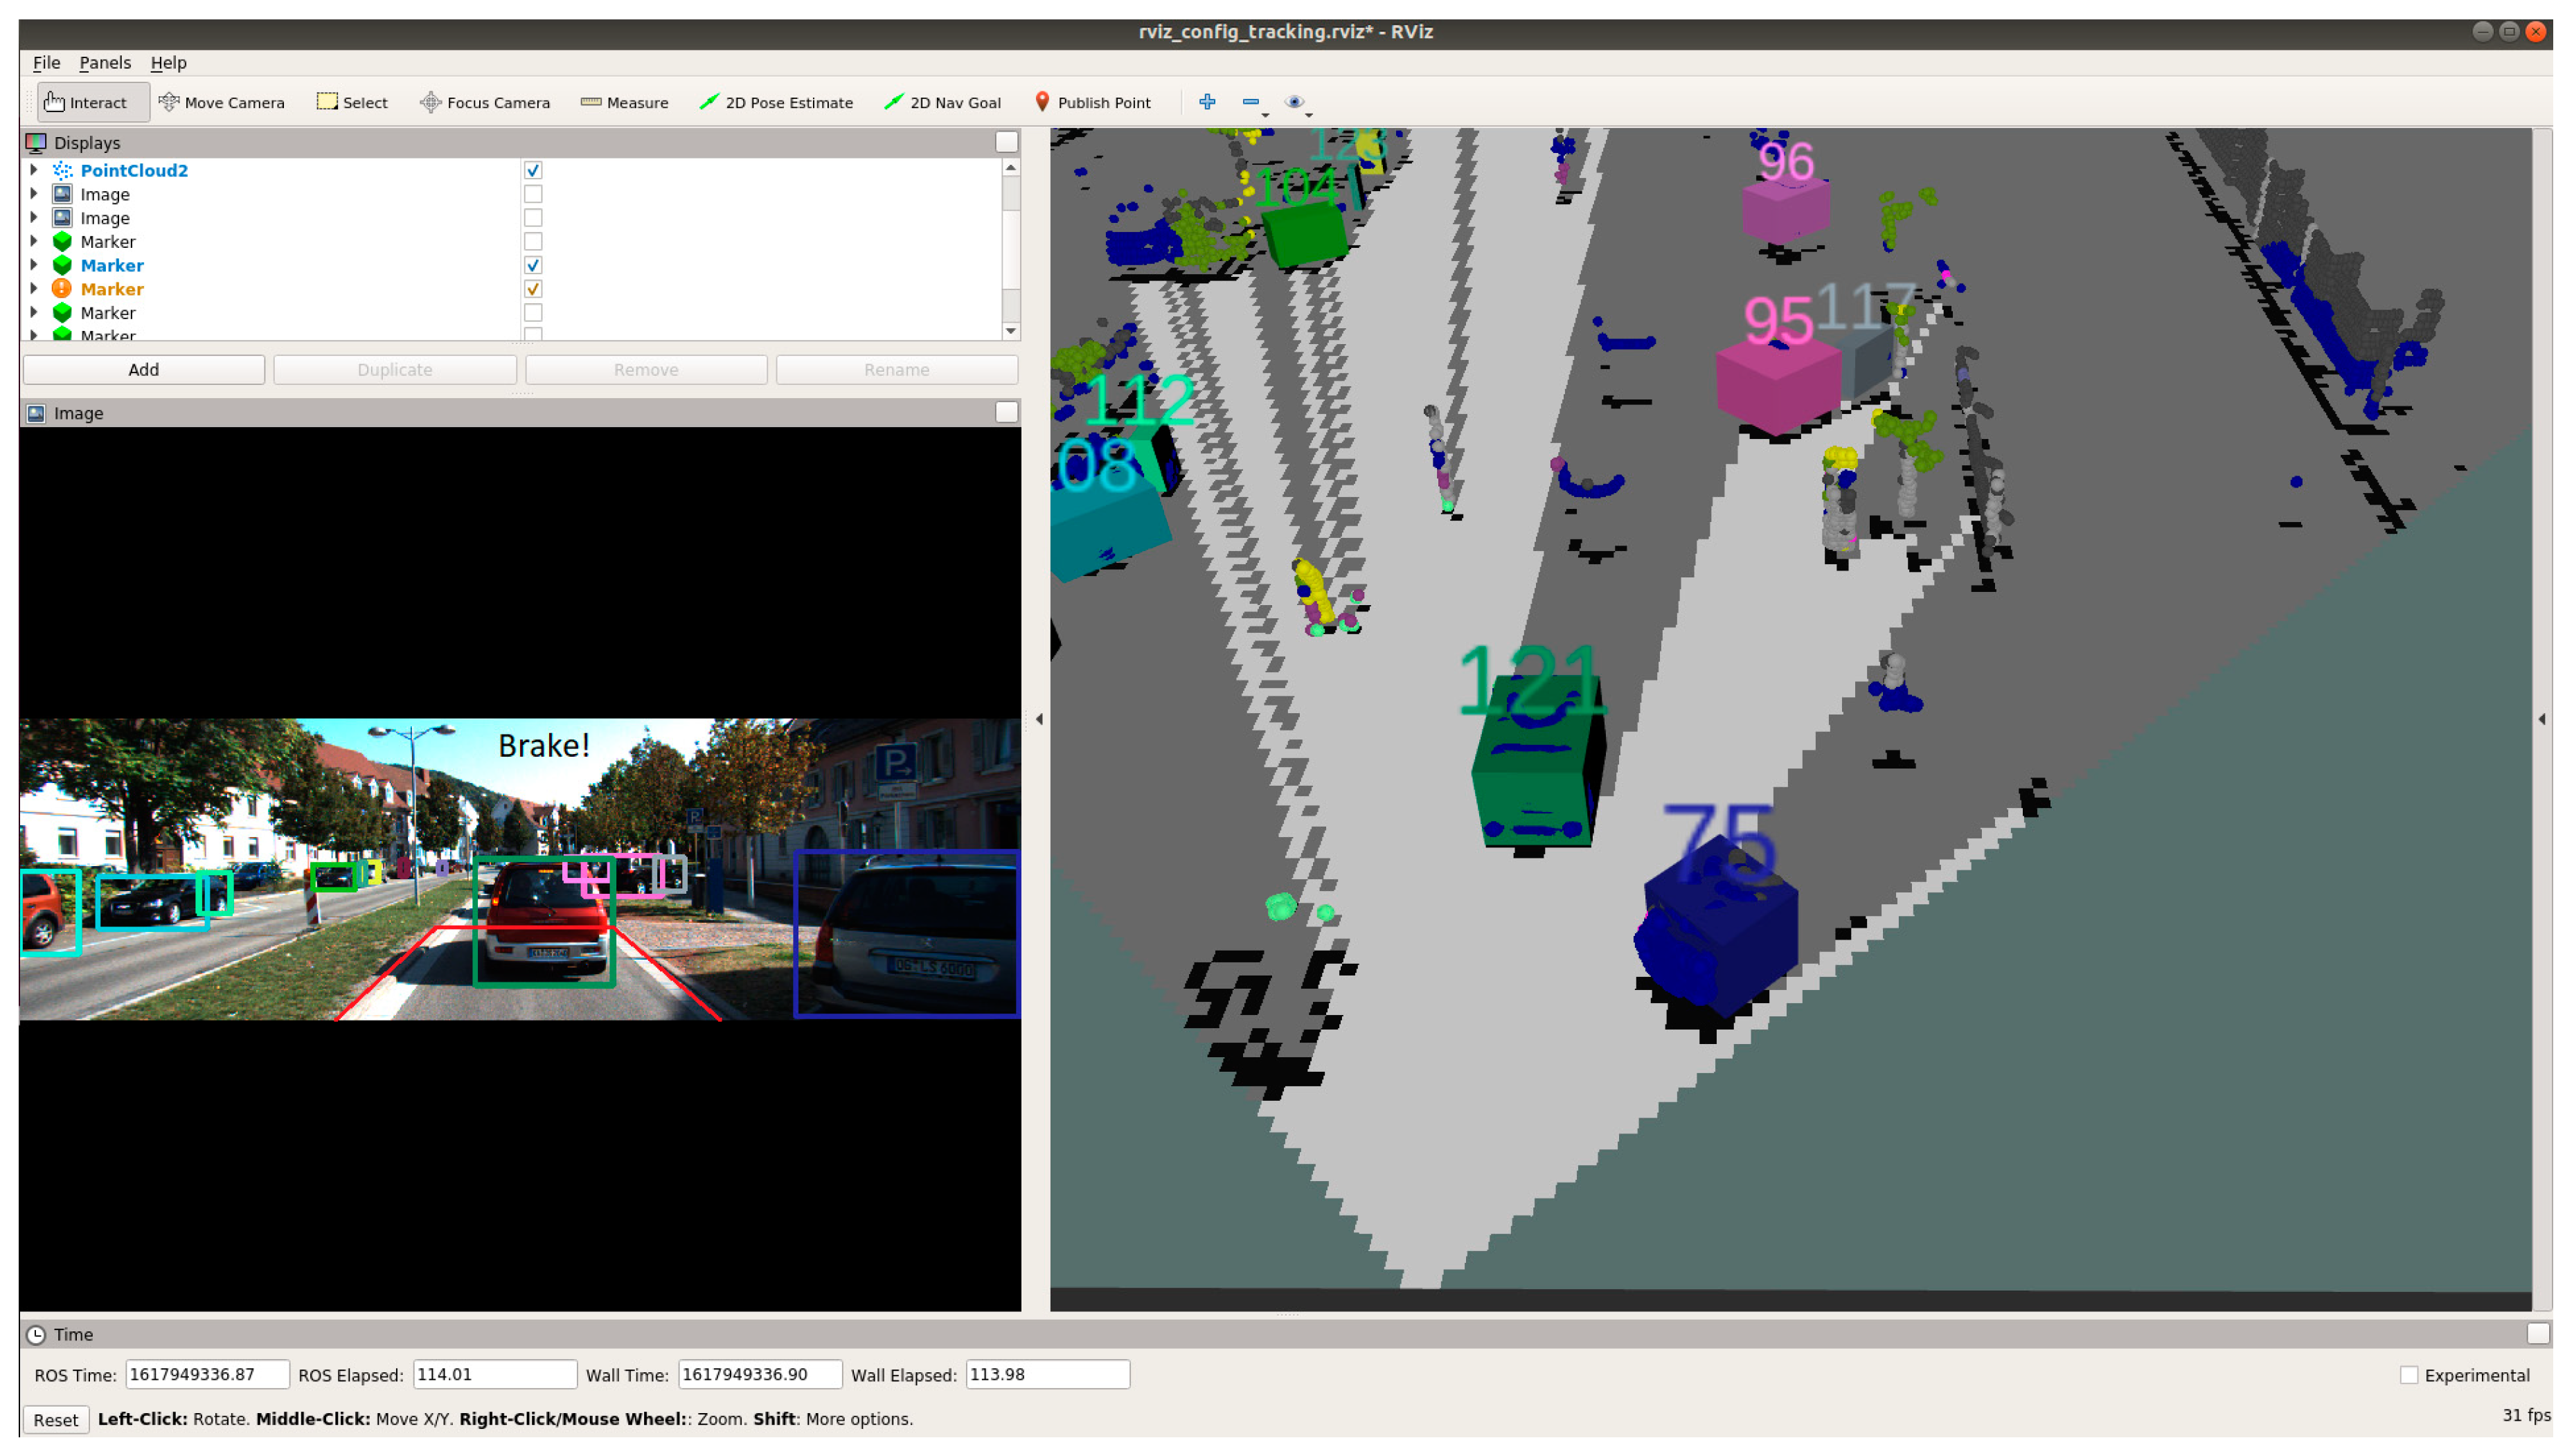Click the Add display button

pos(143,369)
